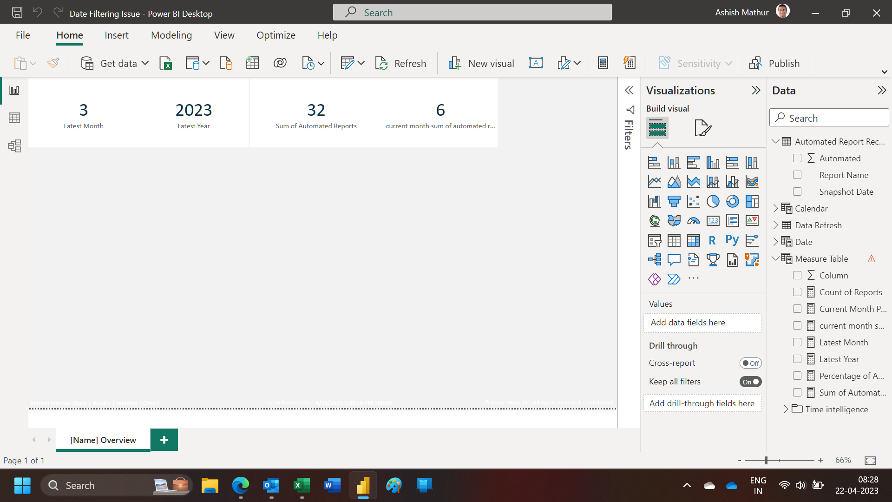
Task: Click the Data pane search field
Action: pos(829,118)
